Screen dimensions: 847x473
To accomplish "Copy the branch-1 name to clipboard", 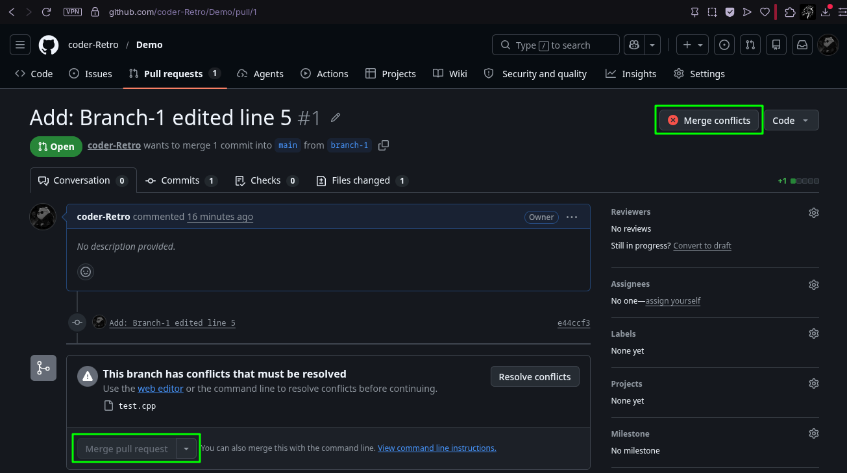I will [x=384, y=145].
